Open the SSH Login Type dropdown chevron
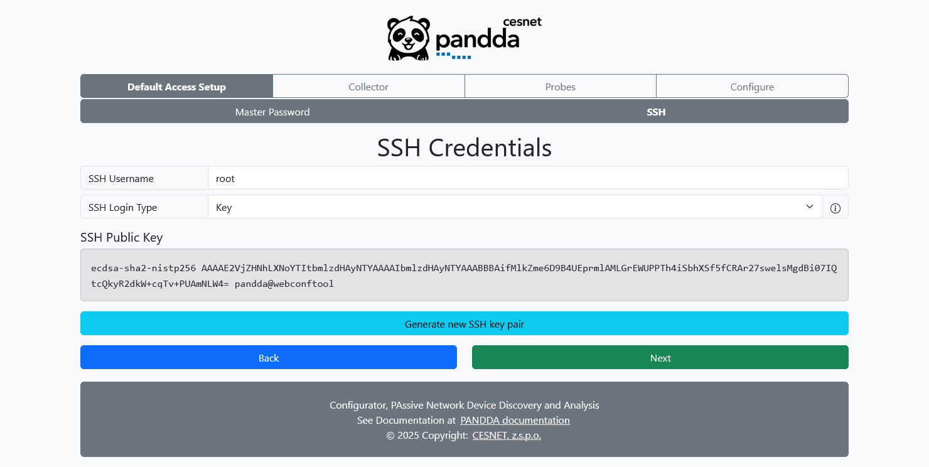 click(x=809, y=207)
